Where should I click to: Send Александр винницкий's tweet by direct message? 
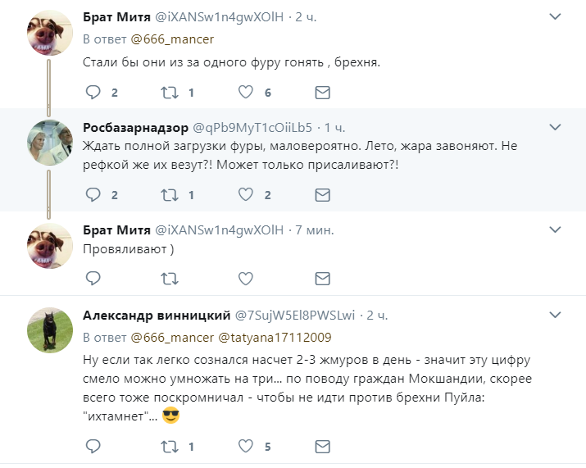click(x=323, y=447)
